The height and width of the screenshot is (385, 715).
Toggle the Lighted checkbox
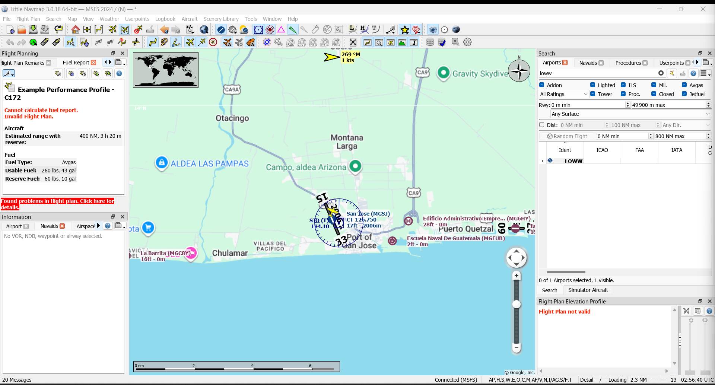(x=592, y=85)
